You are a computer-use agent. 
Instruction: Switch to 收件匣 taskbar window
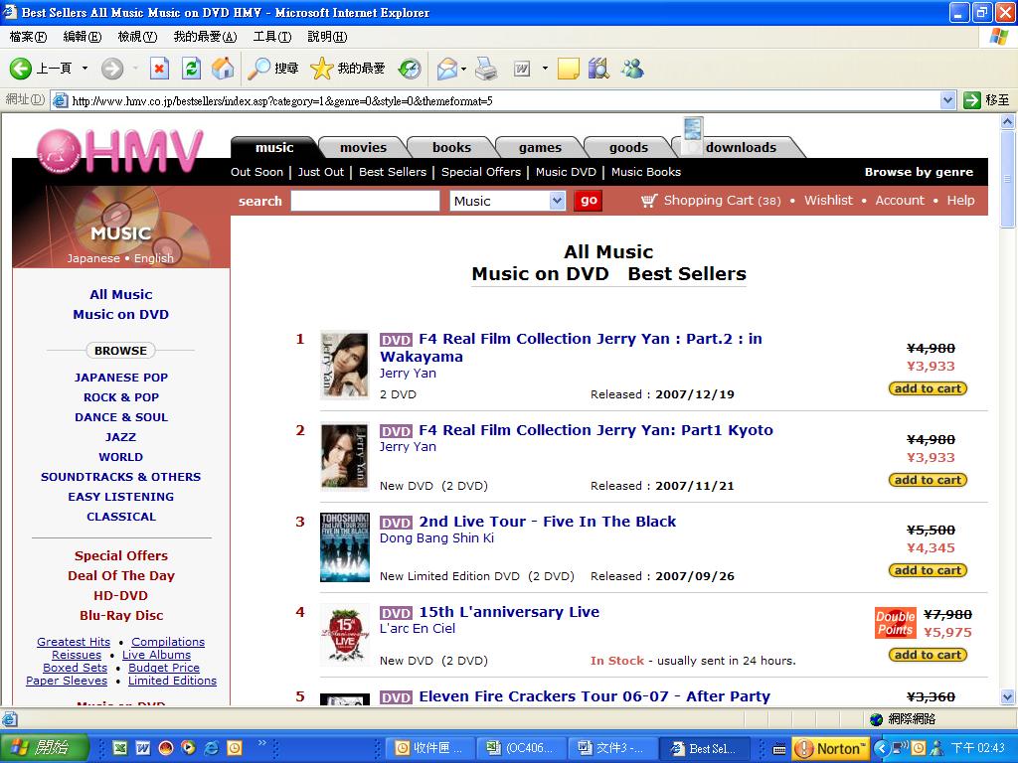(430, 749)
